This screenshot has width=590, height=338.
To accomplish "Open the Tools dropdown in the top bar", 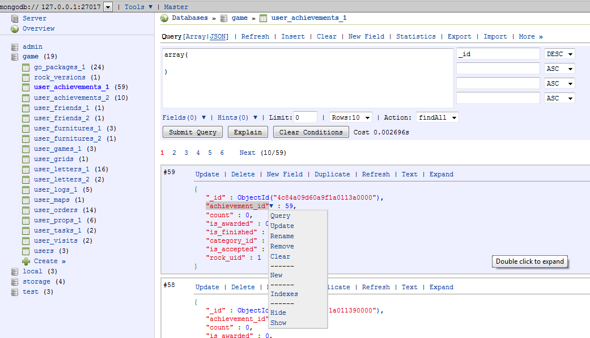I will click(136, 6).
